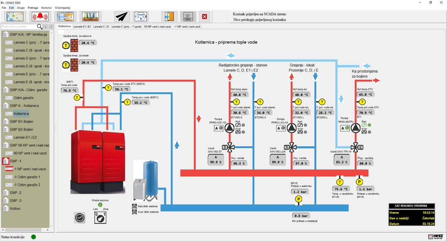This screenshot has width=447, height=242.
Task: Click the search down-arrow button
Action: 46,27
